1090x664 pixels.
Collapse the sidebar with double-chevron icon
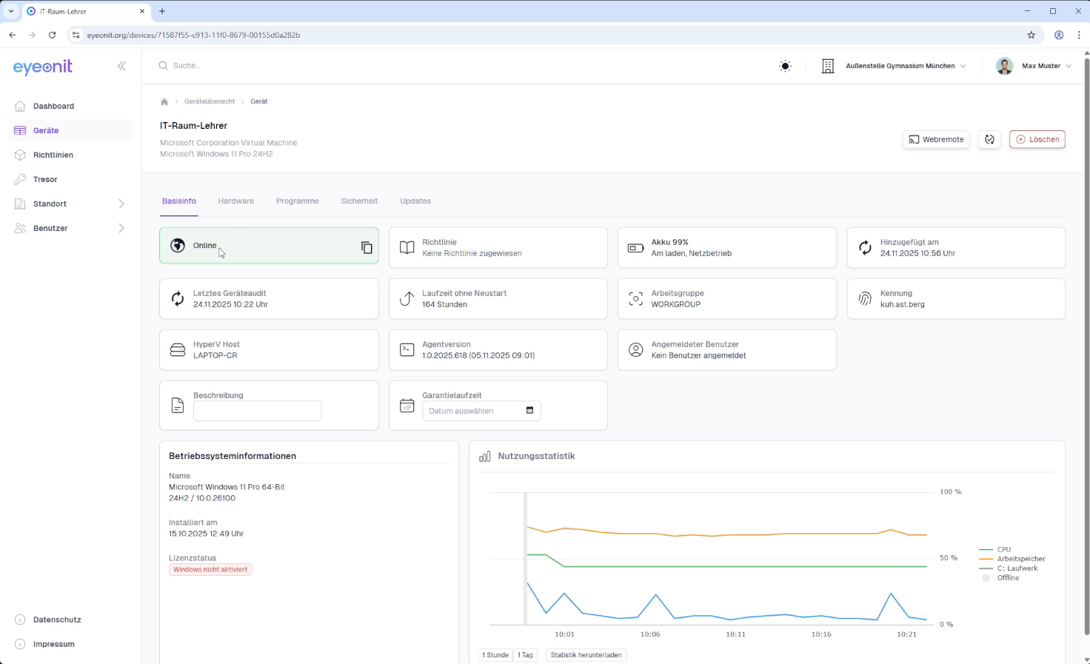[121, 66]
